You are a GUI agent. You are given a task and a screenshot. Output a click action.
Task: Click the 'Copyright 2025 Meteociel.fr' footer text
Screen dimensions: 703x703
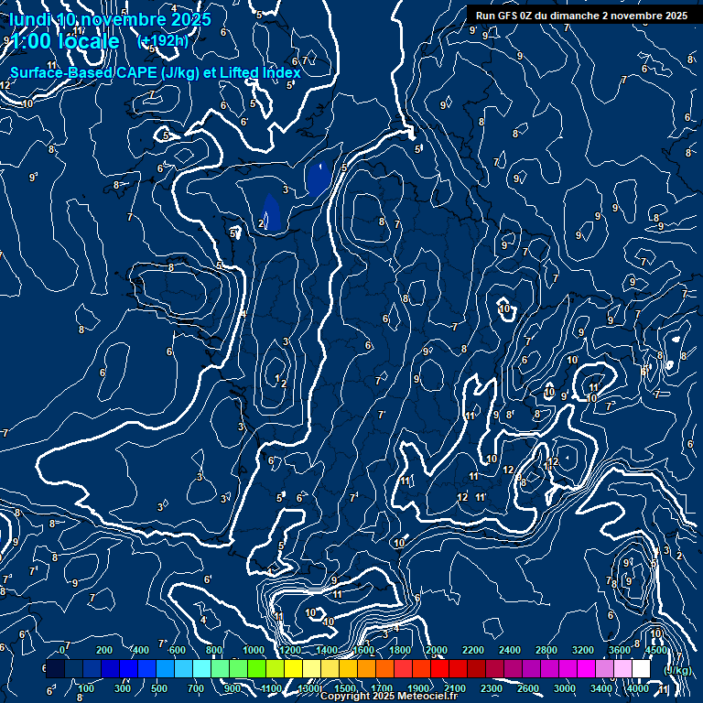pos(389,696)
